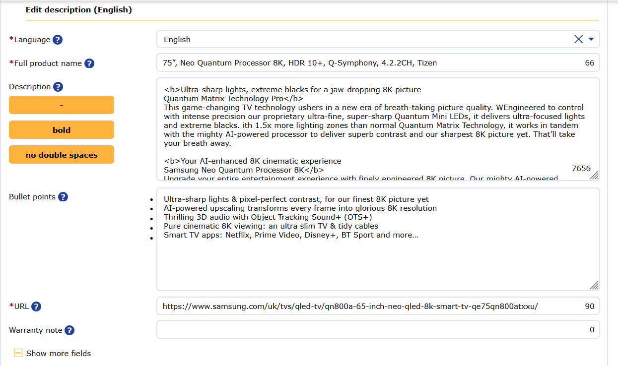
Task: Click into the Bullet points text area
Action: click(378, 239)
